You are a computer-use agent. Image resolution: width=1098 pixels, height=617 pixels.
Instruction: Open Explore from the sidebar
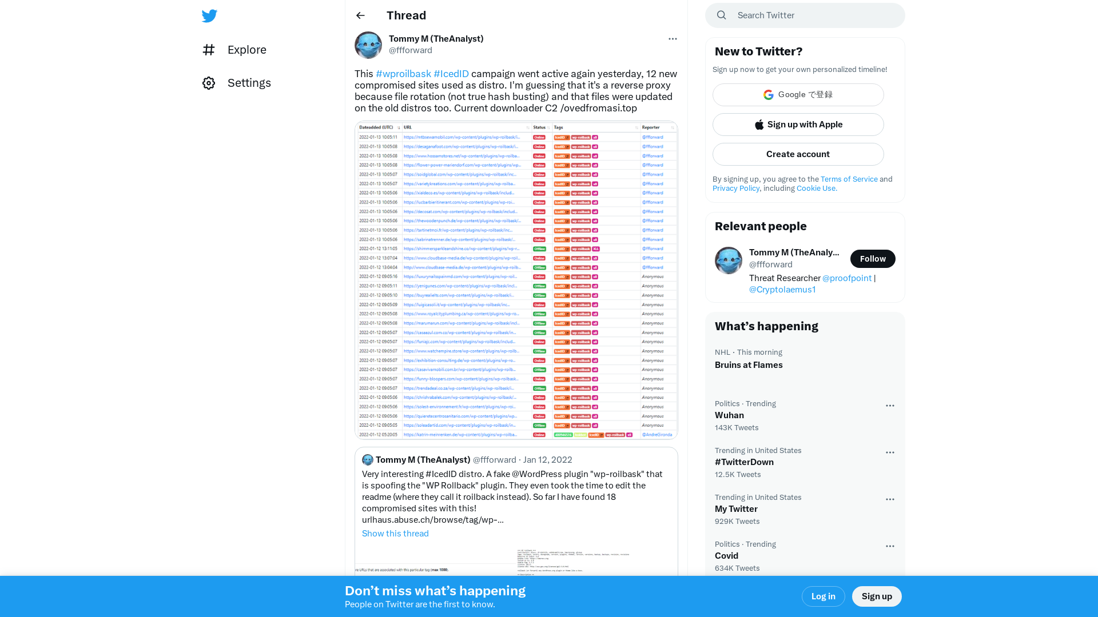(x=234, y=50)
